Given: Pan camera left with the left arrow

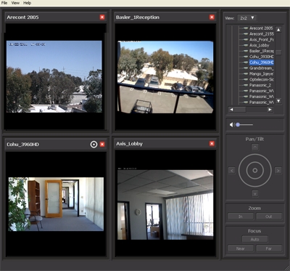Looking at the screenshot, I should point(232,171).
